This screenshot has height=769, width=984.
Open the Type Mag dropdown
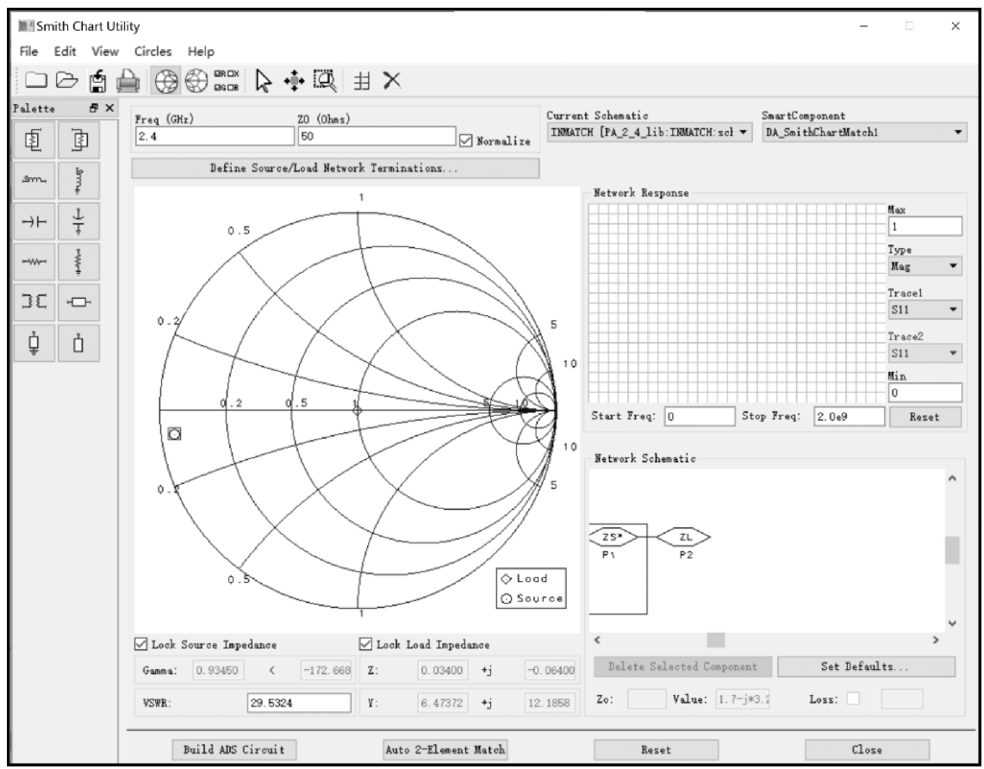tap(925, 266)
